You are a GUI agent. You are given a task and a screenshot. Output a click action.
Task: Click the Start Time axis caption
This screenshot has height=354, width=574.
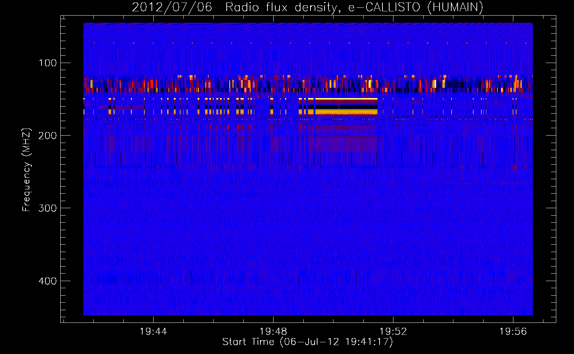click(x=308, y=342)
